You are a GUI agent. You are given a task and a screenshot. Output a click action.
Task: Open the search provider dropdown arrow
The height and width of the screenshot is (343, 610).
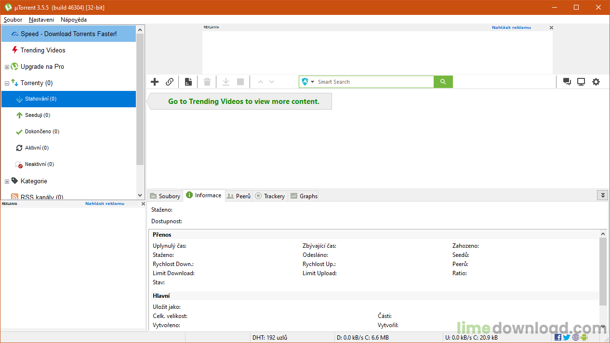[x=312, y=82]
